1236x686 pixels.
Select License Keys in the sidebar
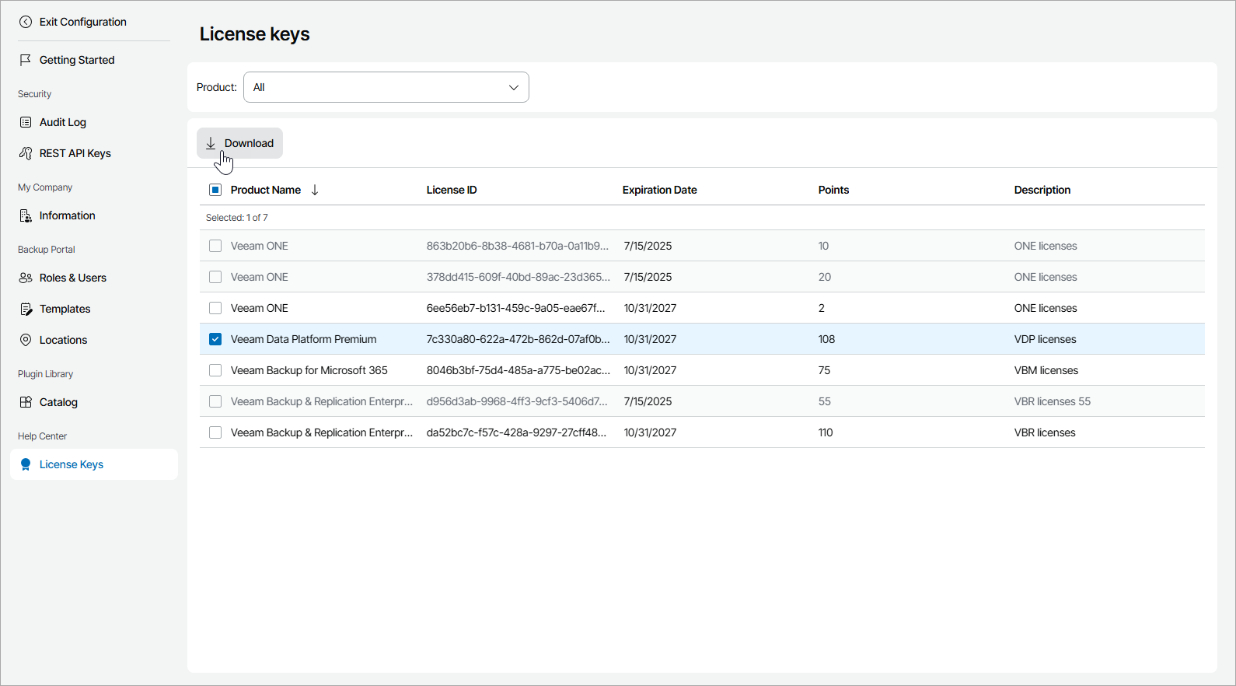coord(71,464)
